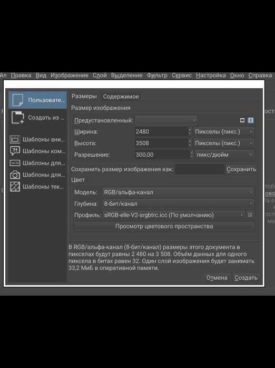
Task: Click the Высота stepper arrows
Action: [190, 143]
